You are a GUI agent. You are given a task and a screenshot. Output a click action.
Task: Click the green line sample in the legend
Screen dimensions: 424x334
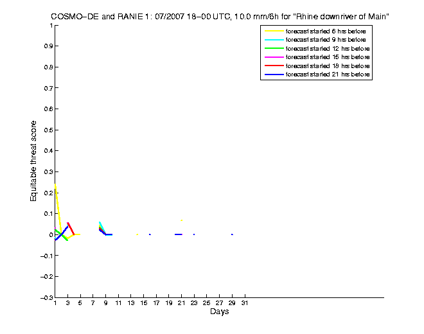(x=274, y=48)
